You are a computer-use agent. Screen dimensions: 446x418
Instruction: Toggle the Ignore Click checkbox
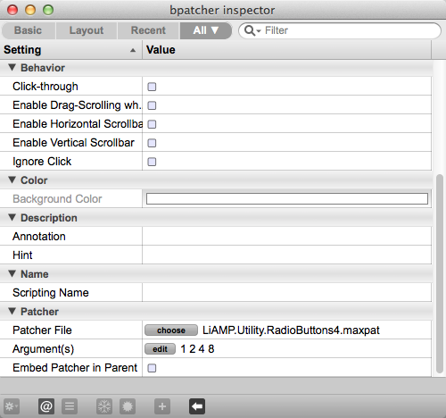click(x=152, y=162)
